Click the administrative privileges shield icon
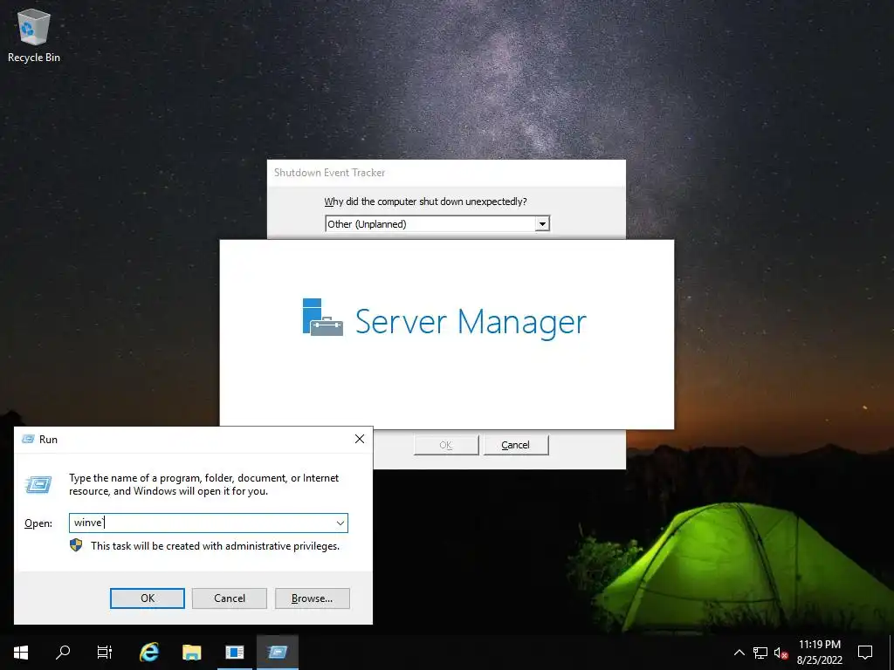 coord(76,545)
